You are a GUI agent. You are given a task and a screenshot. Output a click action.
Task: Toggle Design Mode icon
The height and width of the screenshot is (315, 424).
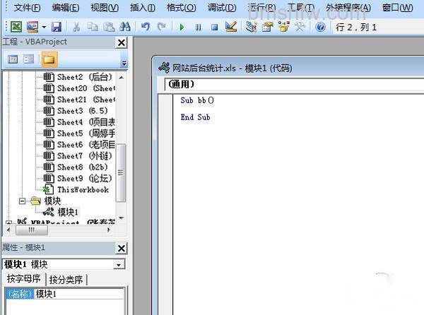pos(231,27)
